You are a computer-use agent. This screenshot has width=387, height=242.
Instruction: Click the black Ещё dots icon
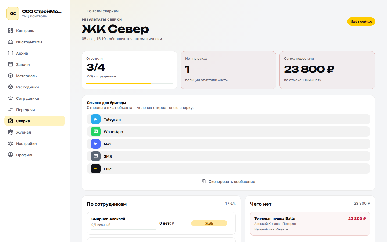point(96,169)
